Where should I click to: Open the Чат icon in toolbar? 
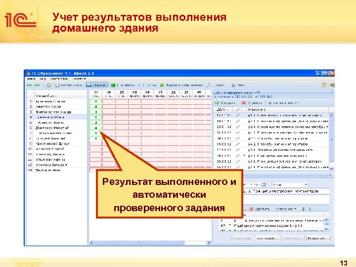coord(233,85)
